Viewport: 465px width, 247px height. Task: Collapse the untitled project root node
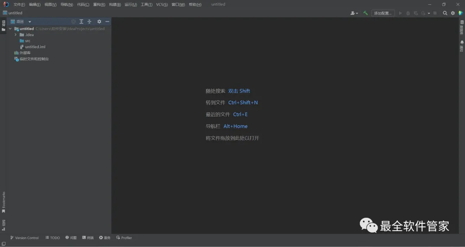point(10,29)
